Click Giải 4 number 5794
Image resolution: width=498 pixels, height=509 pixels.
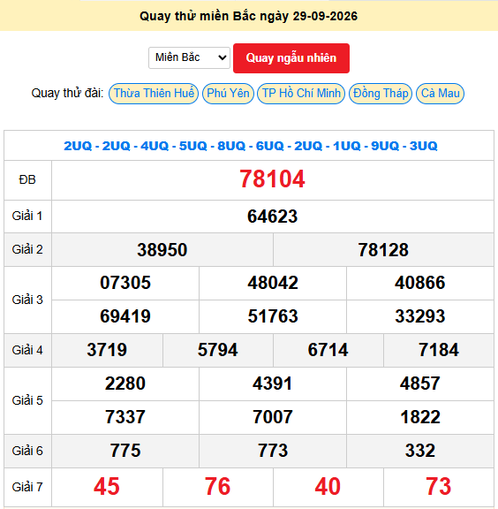(x=218, y=350)
